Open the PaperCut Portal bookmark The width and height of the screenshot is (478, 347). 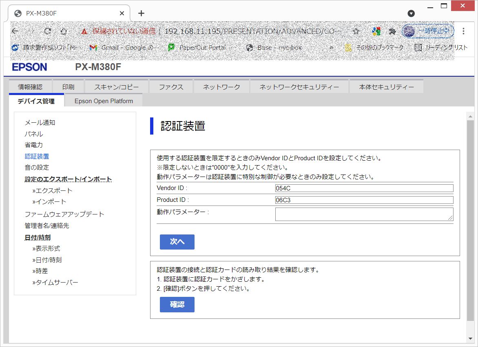tap(202, 48)
